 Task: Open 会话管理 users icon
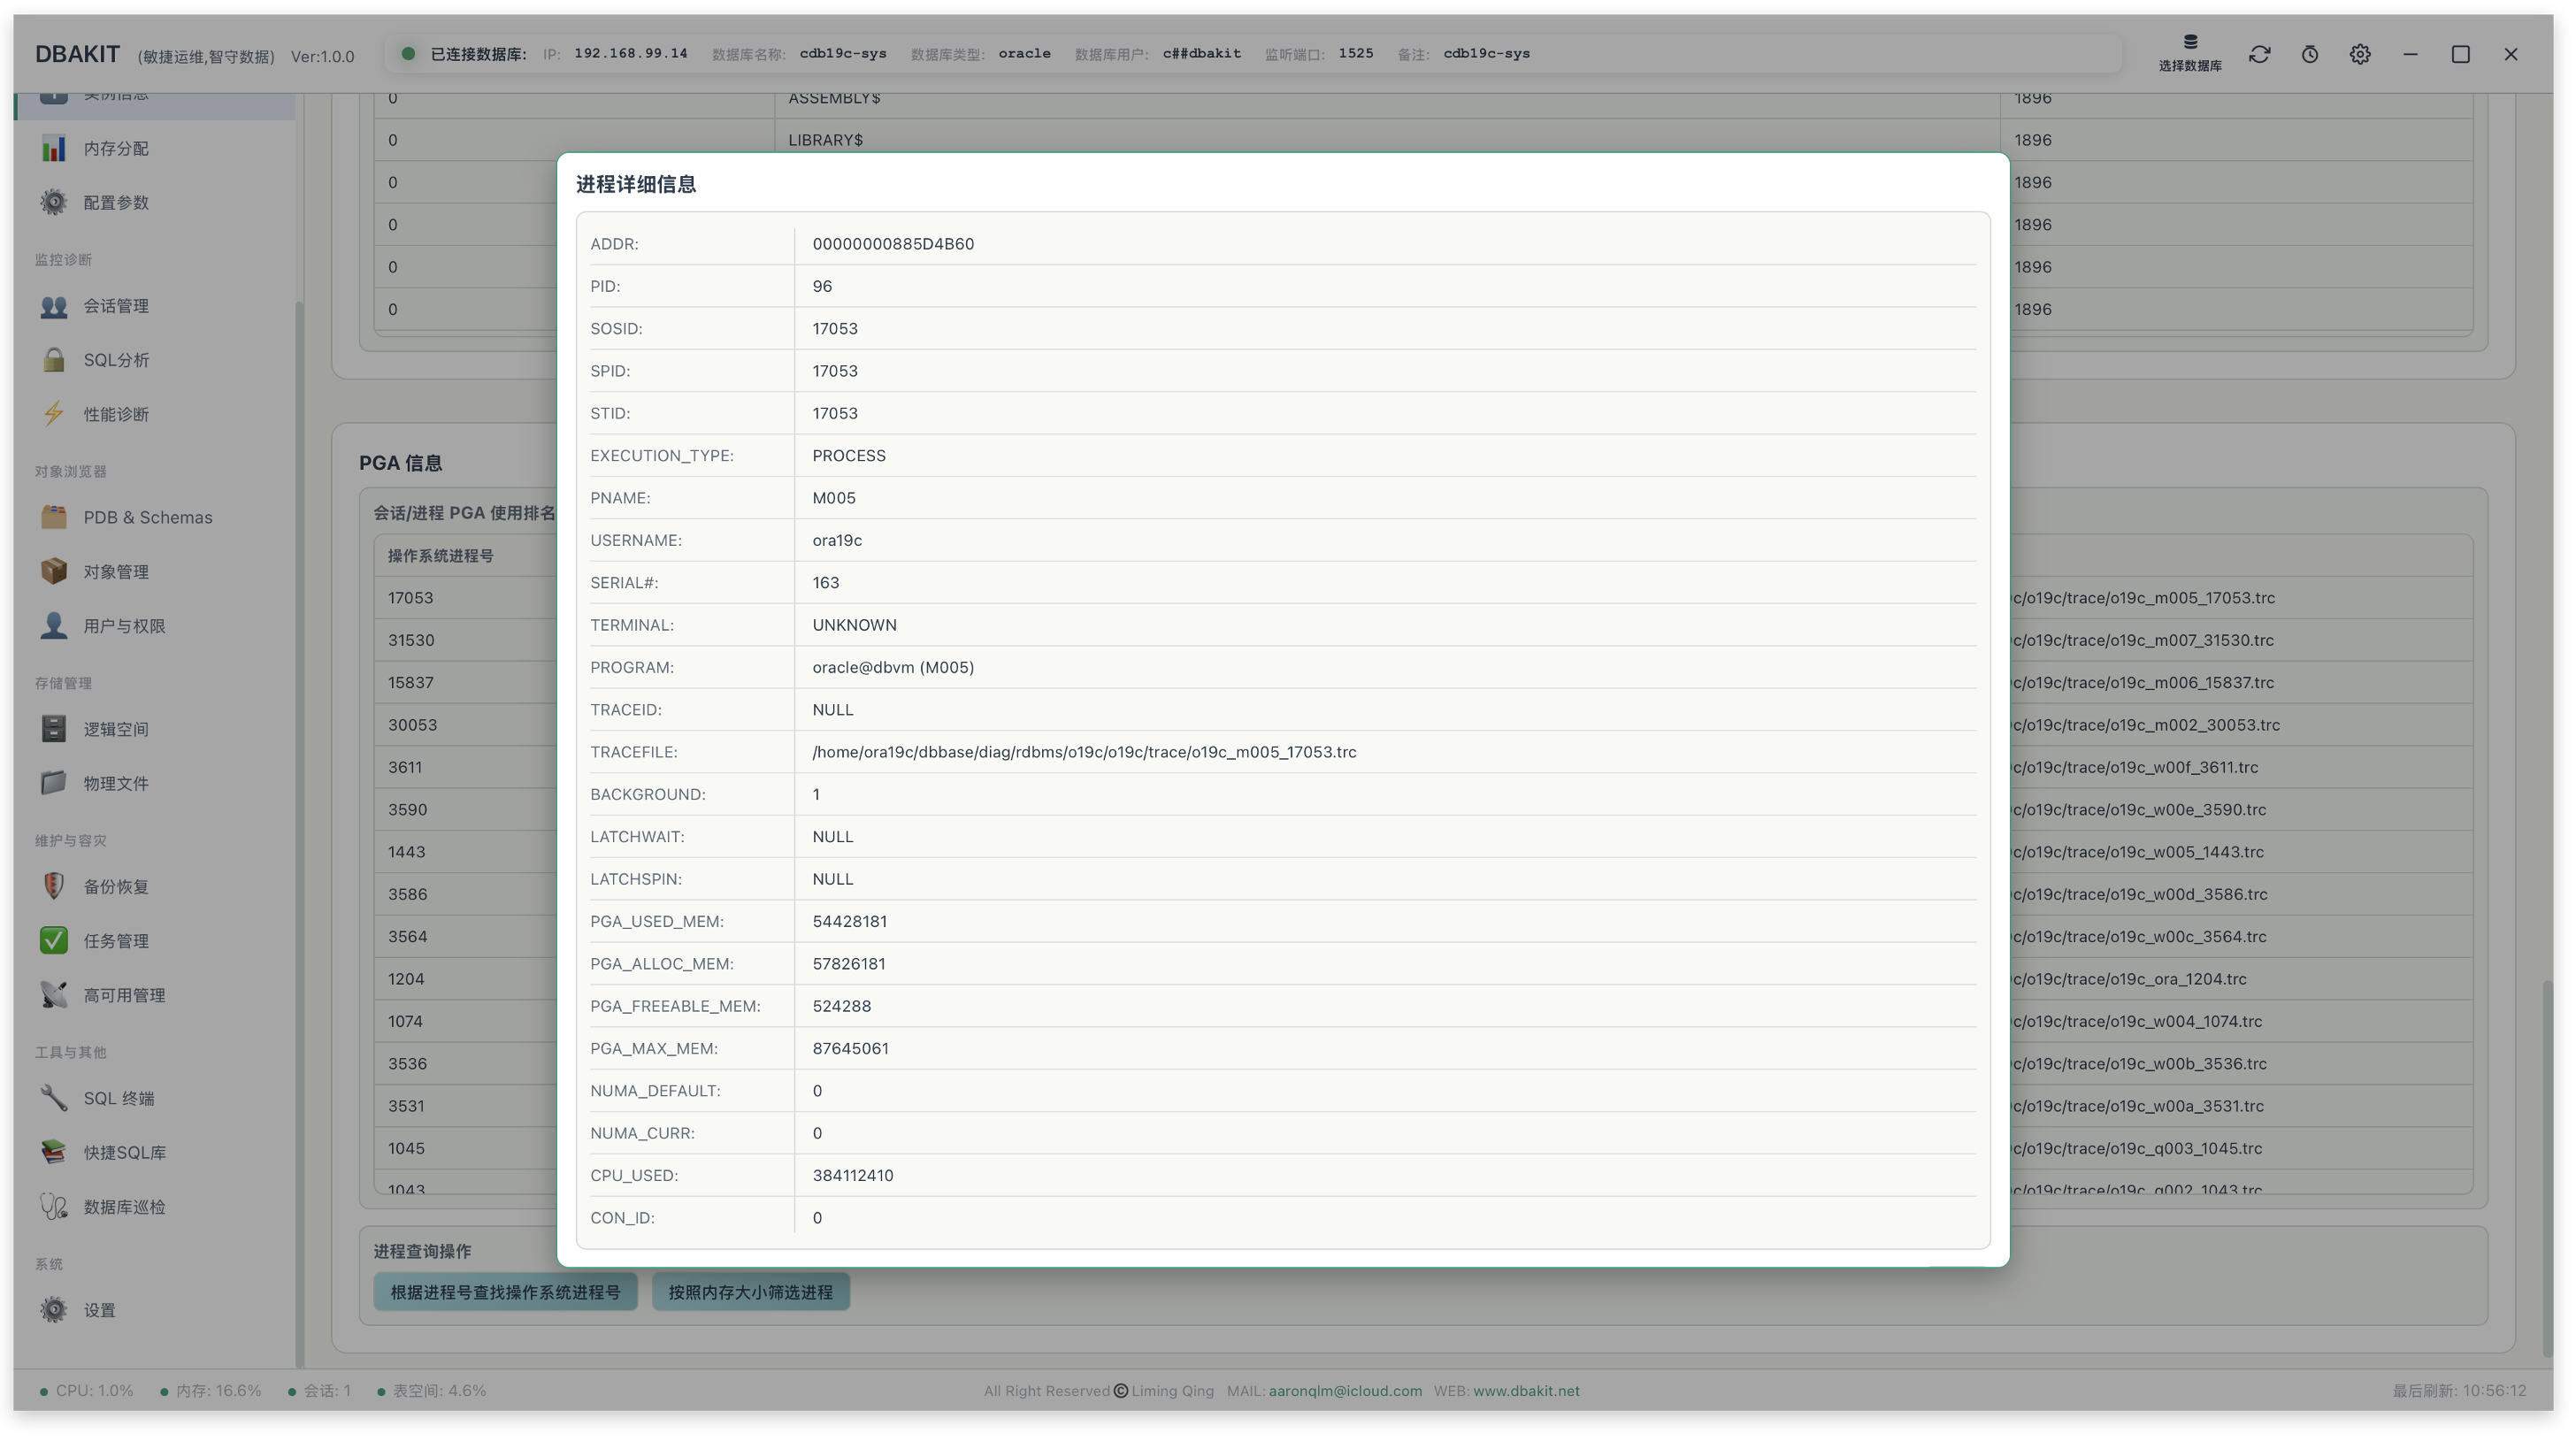point(54,306)
